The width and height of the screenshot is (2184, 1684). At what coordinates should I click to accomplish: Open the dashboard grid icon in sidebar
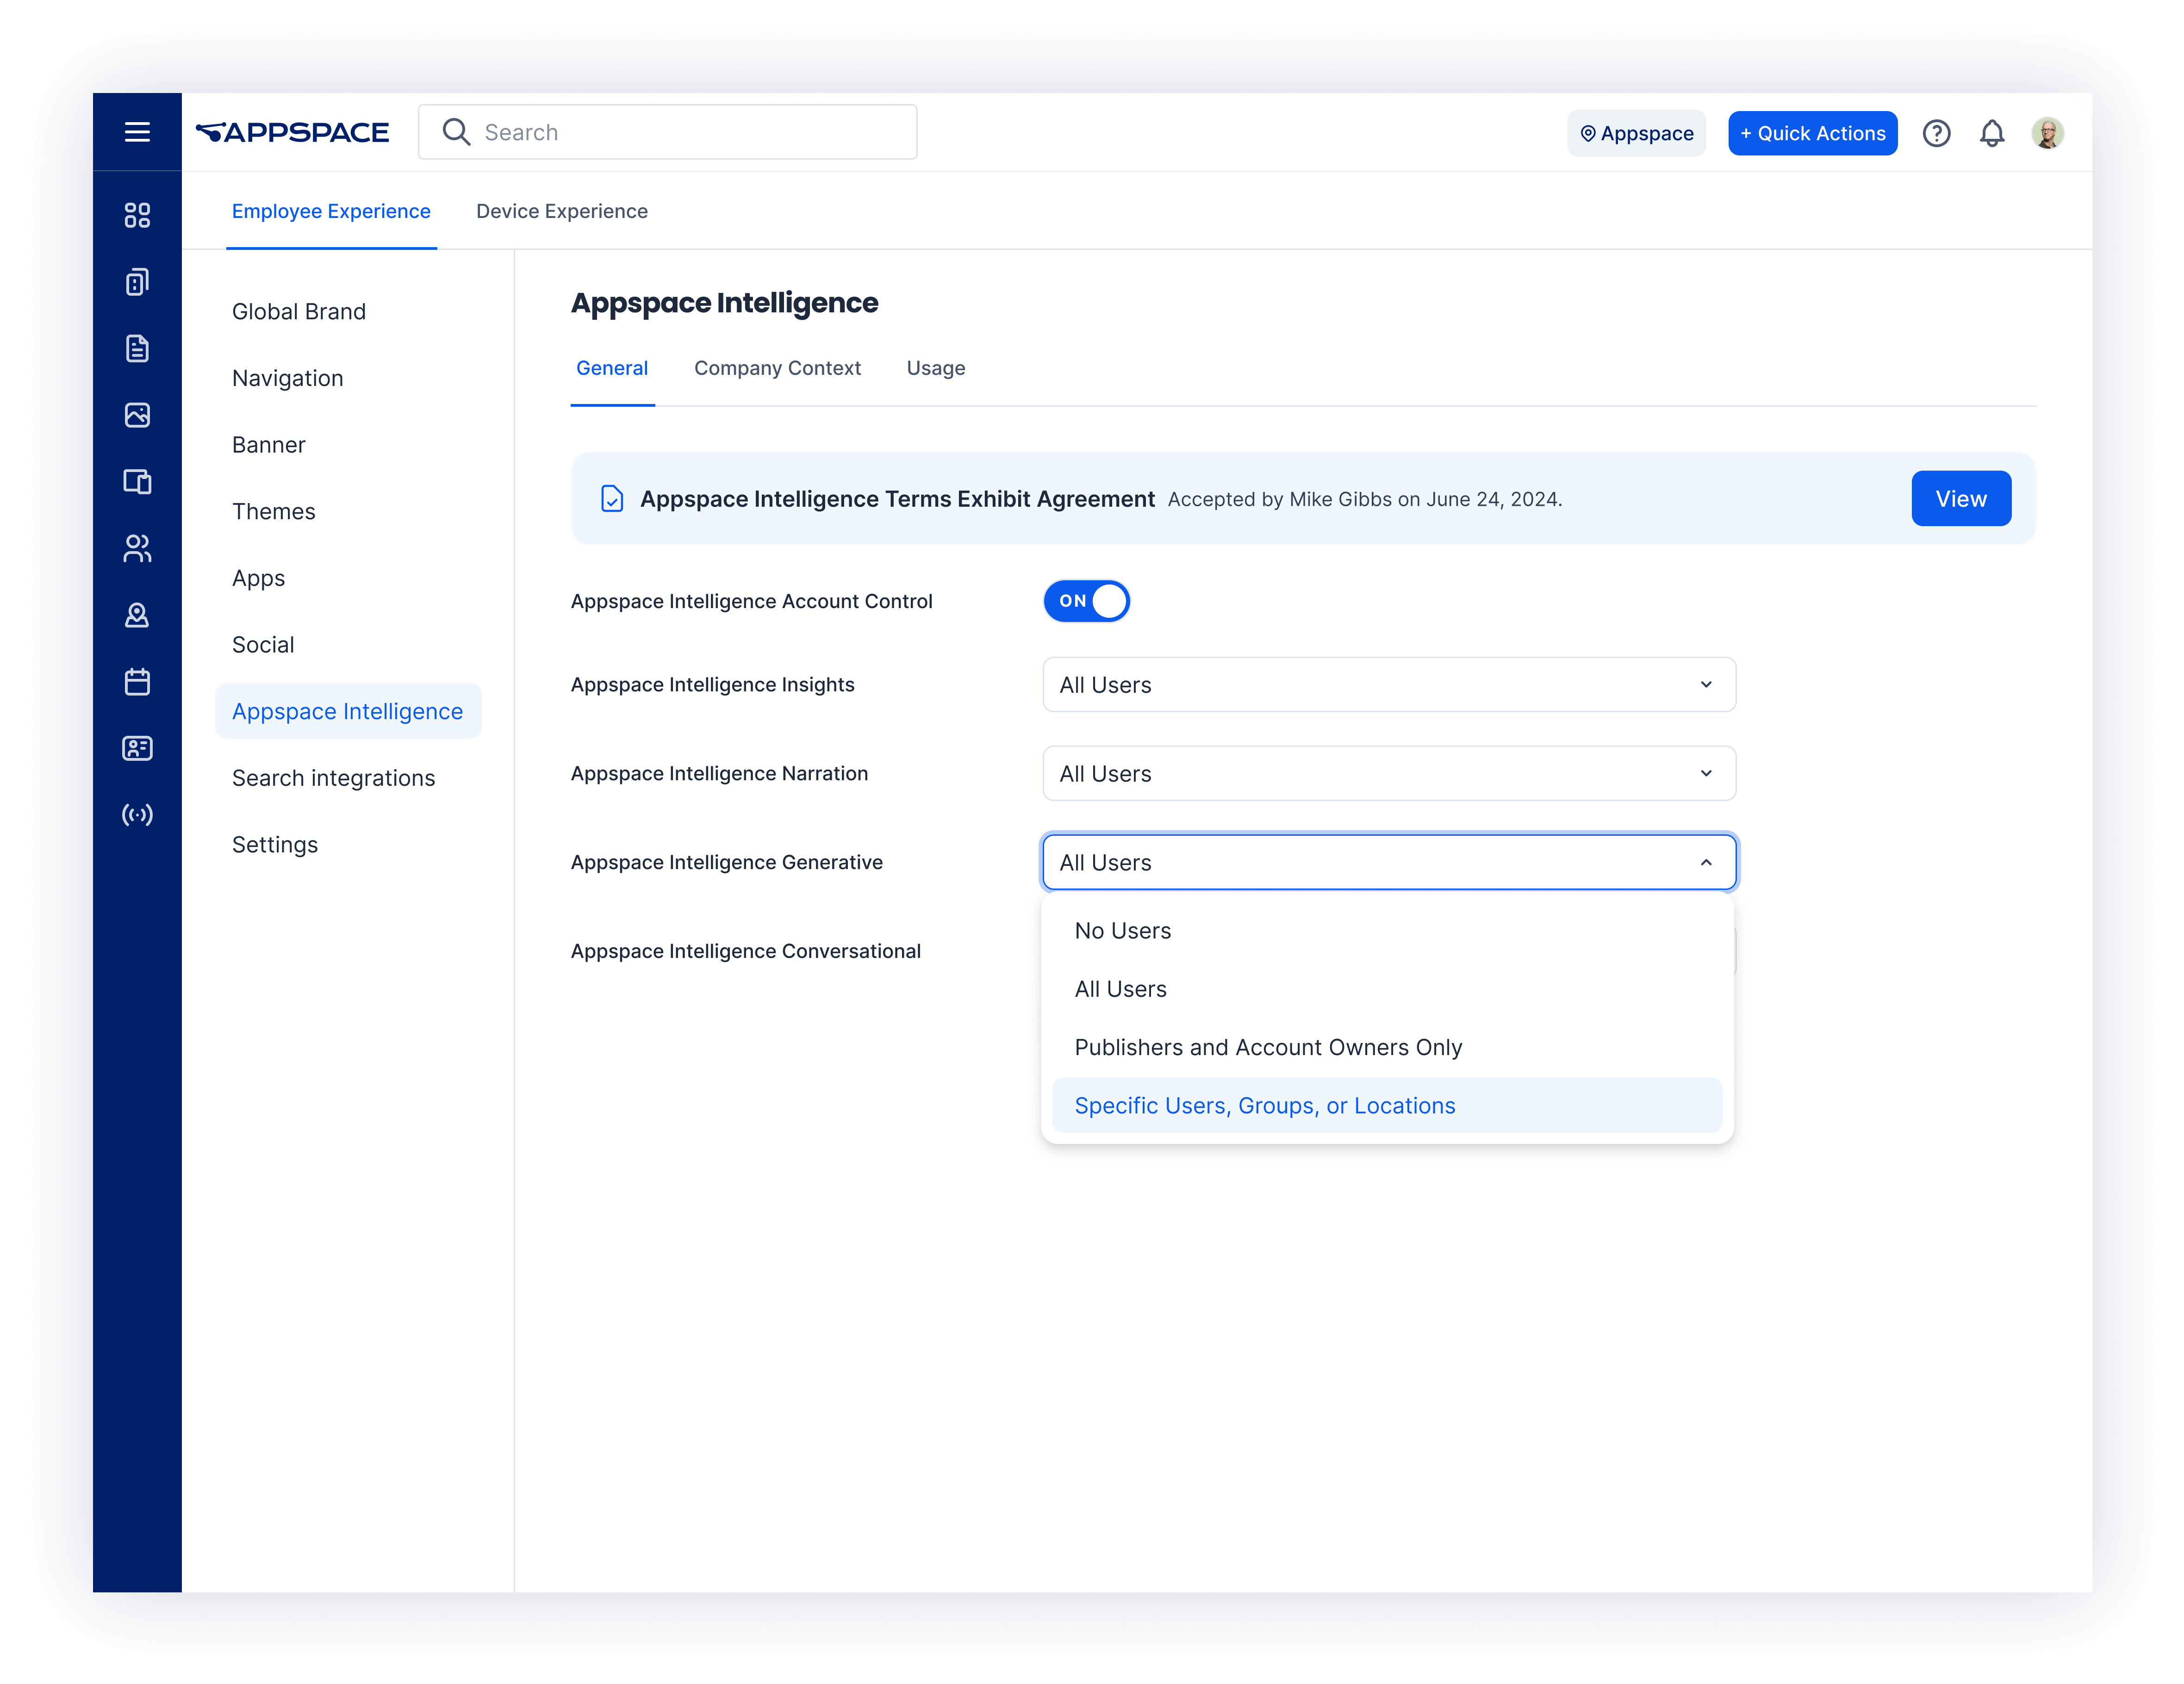[x=137, y=215]
